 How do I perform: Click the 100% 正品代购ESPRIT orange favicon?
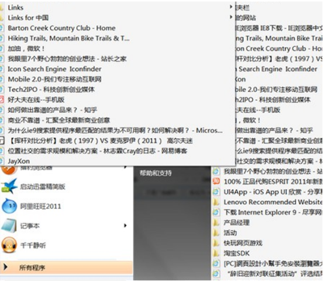216,181
